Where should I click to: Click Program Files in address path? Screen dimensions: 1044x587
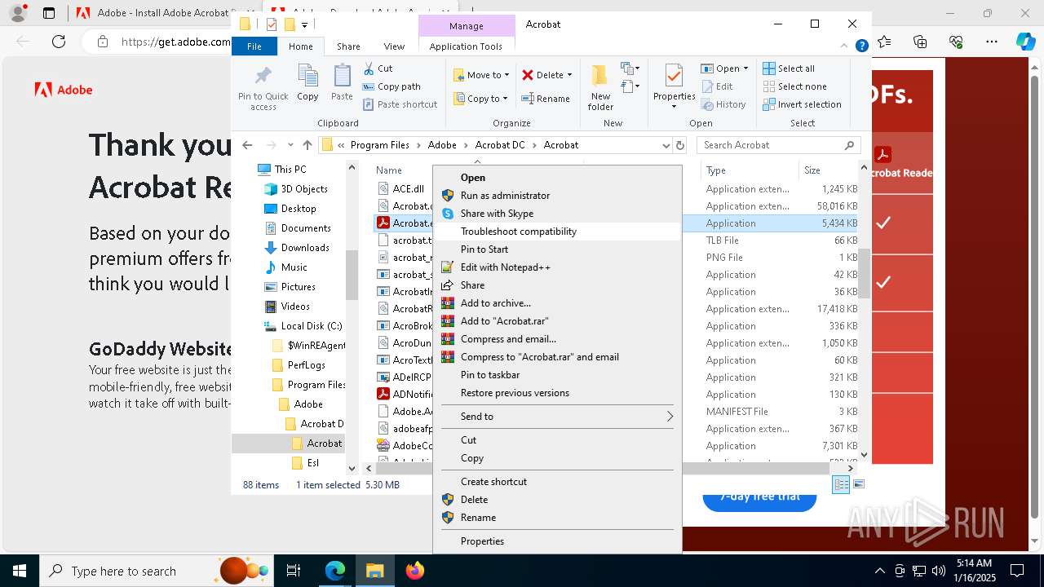tap(380, 145)
